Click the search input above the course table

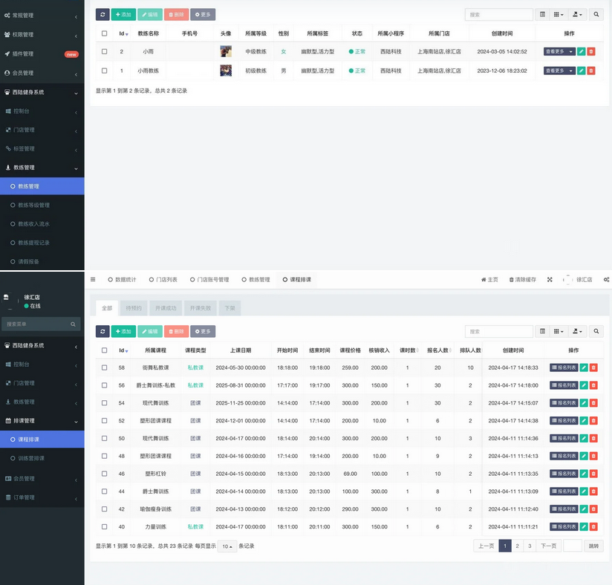[x=498, y=331]
